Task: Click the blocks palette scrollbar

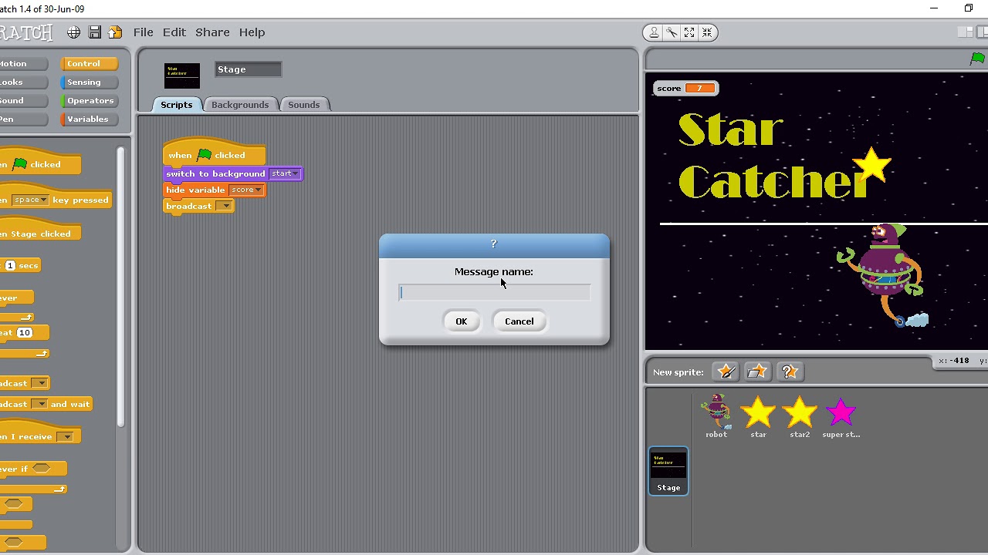Action: pos(120,285)
